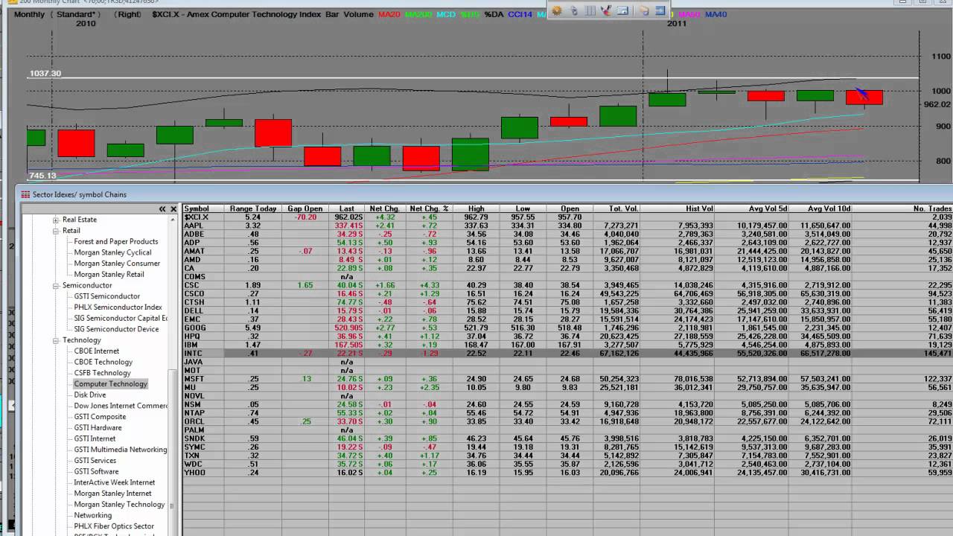Viewport: 953px width, 536px height.
Task: Collapse the Technology tree node
Action: click(56, 340)
